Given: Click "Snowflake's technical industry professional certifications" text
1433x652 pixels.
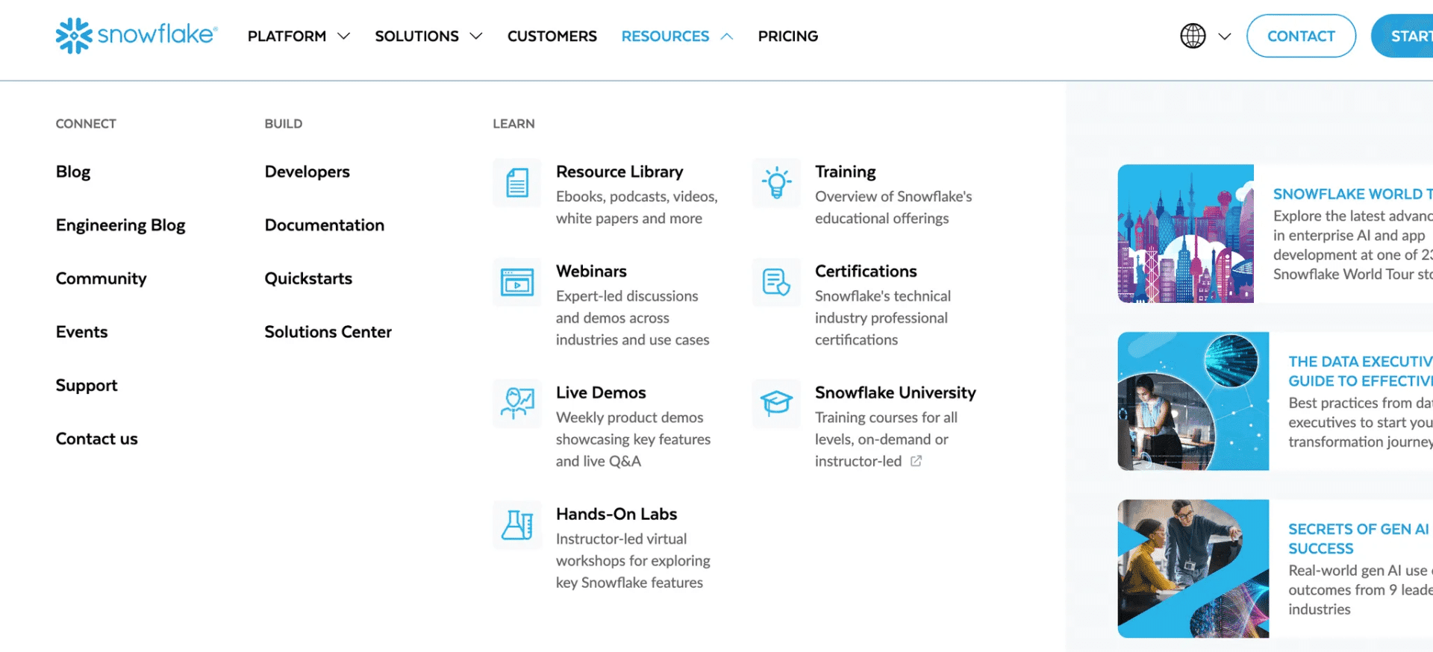Looking at the screenshot, I should tap(883, 318).
